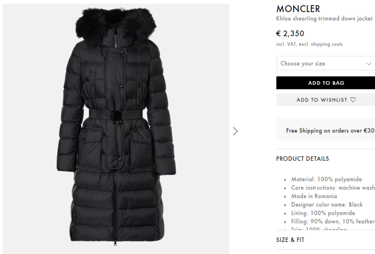This screenshot has height=254, width=375.
Task: Click the ADD TO WISHLIST button
Action: (326, 100)
